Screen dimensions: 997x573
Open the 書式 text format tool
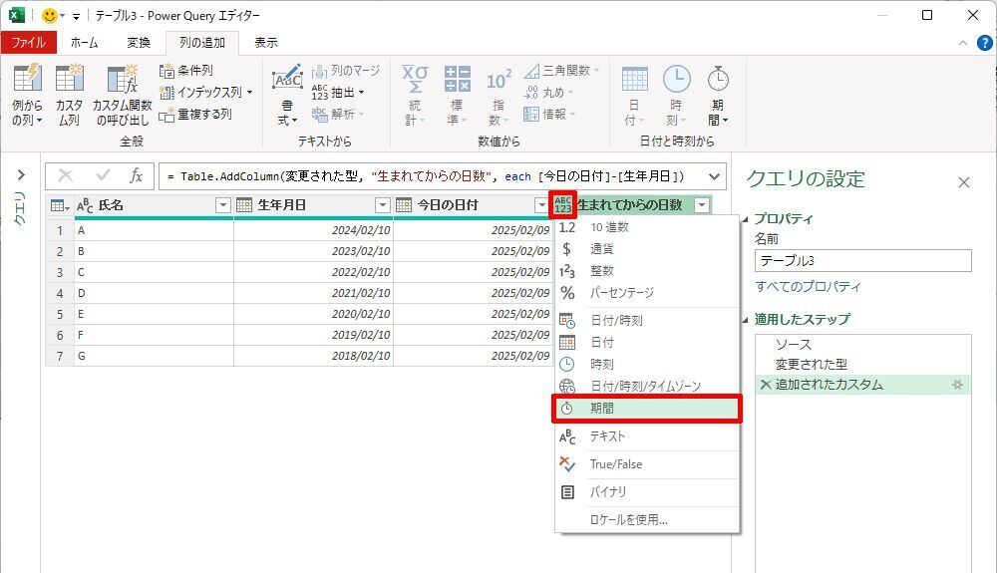[x=287, y=95]
